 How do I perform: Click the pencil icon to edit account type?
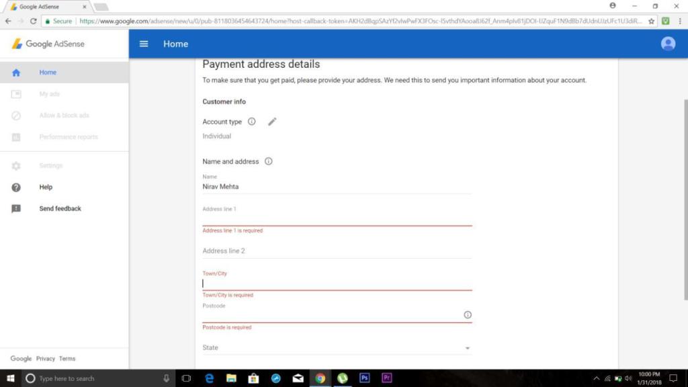tap(272, 122)
